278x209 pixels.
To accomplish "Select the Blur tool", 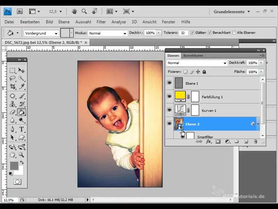I will click(x=13, y=120).
